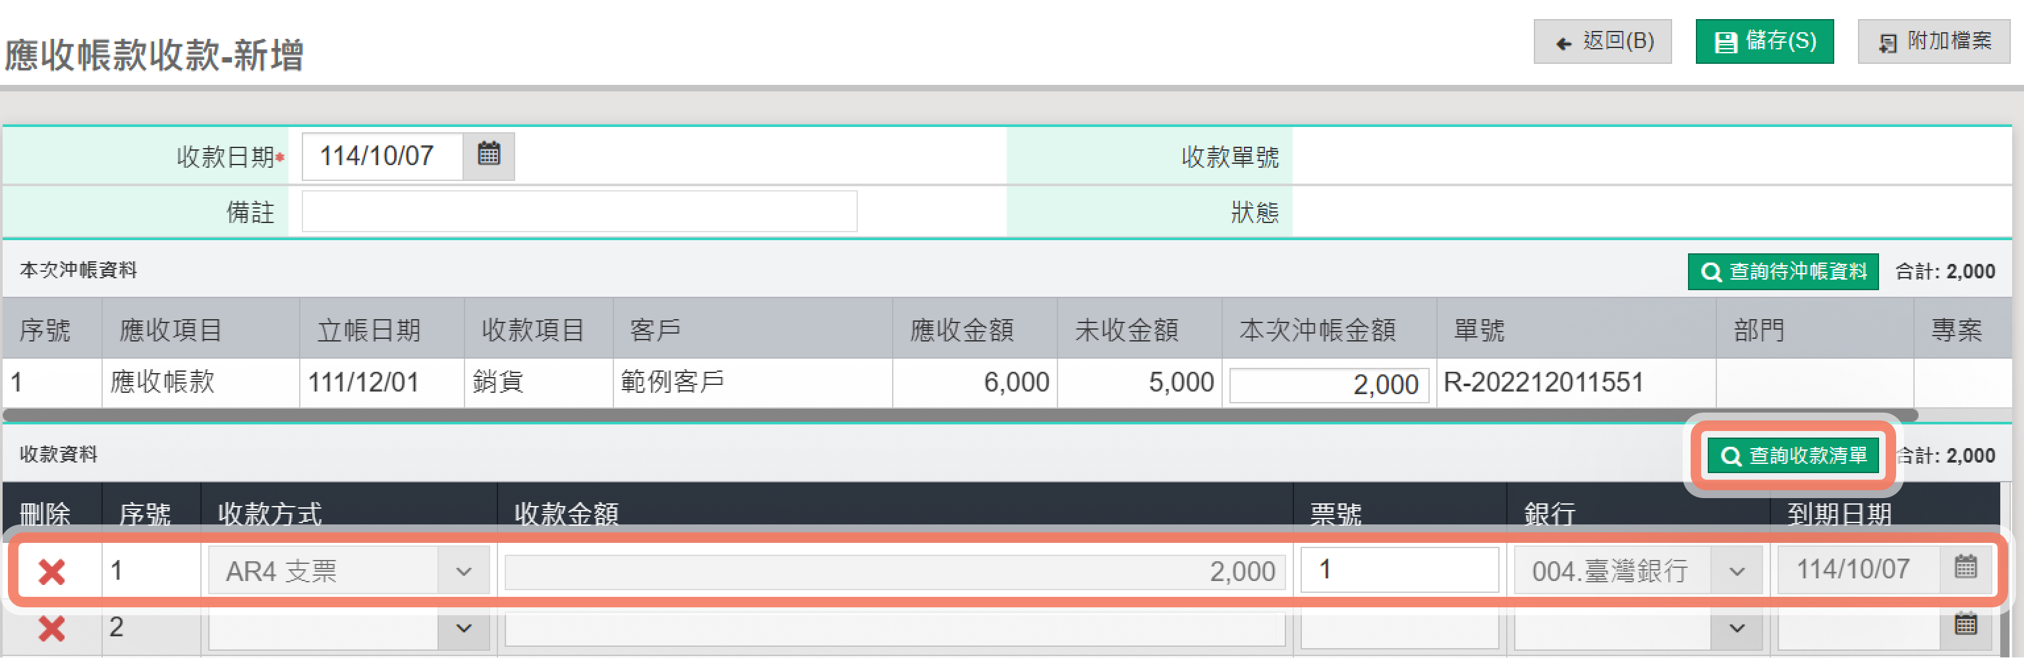Click the 儲存(S) save button

click(x=1764, y=41)
